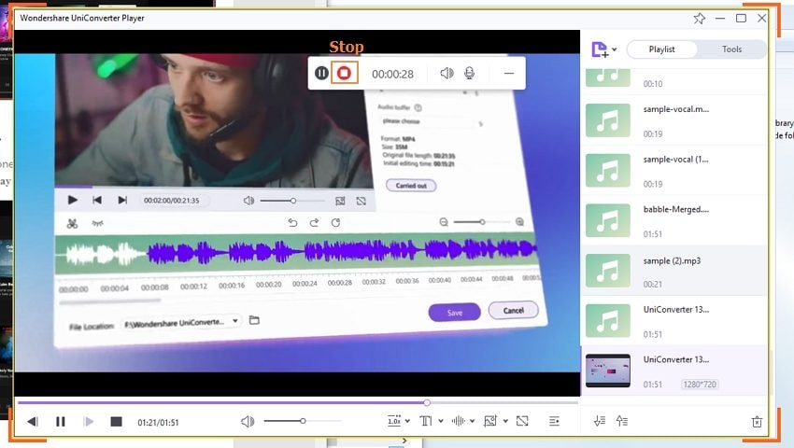Switch to the Tools tab
Image resolution: width=794 pixels, height=448 pixels.
(731, 49)
